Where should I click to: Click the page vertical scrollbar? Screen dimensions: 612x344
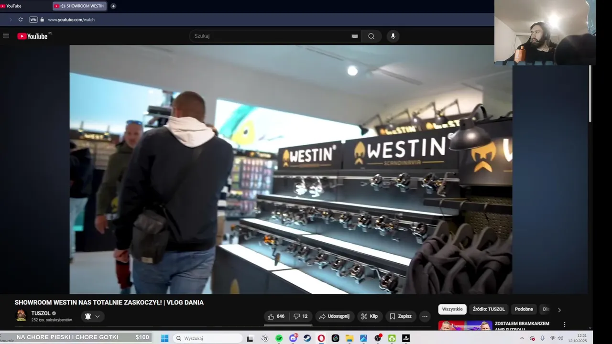(590, 93)
